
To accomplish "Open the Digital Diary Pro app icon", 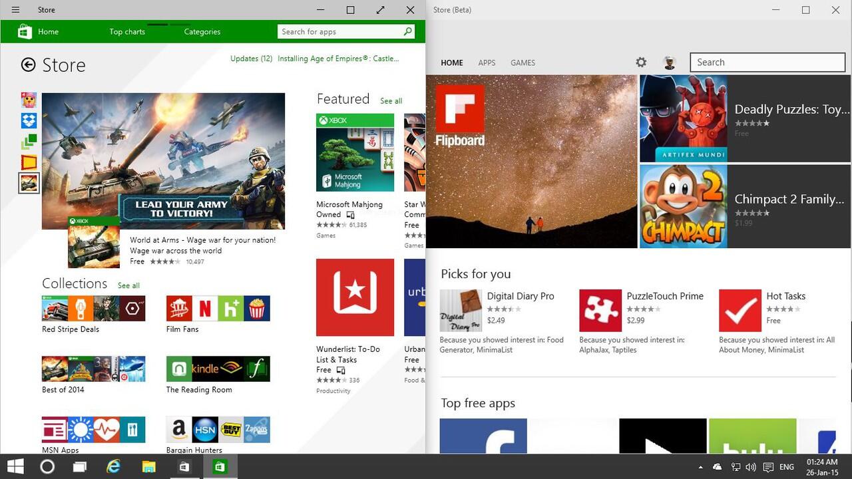I will click(461, 310).
